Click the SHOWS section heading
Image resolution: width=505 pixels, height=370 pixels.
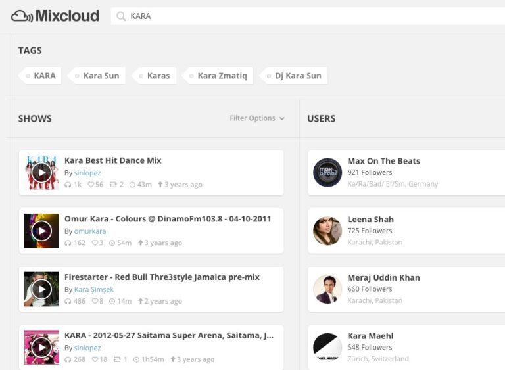(35, 118)
